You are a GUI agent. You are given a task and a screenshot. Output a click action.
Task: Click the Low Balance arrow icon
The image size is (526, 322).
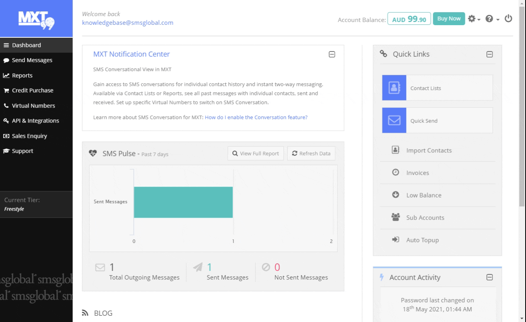coord(396,195)
